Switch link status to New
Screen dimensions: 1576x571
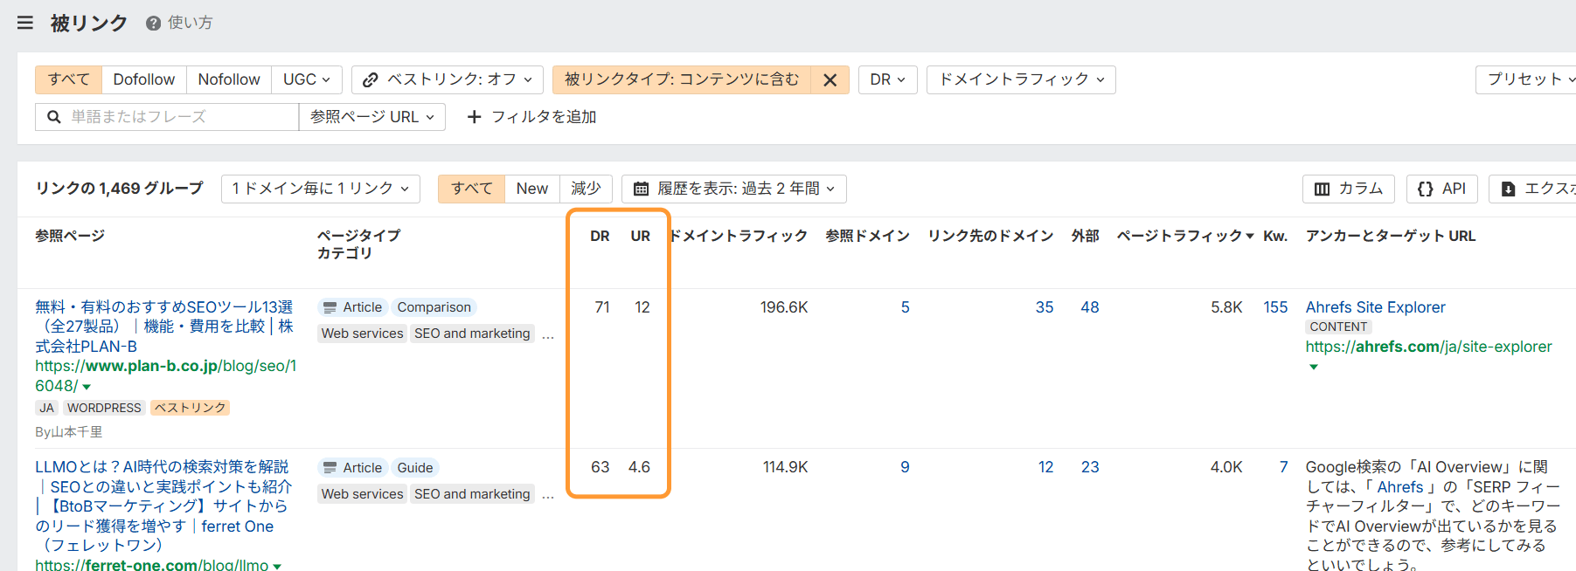tap(531, 189)
